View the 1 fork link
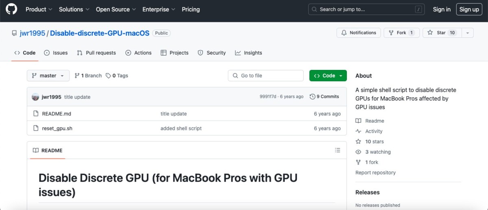 [x=367, y=162]
